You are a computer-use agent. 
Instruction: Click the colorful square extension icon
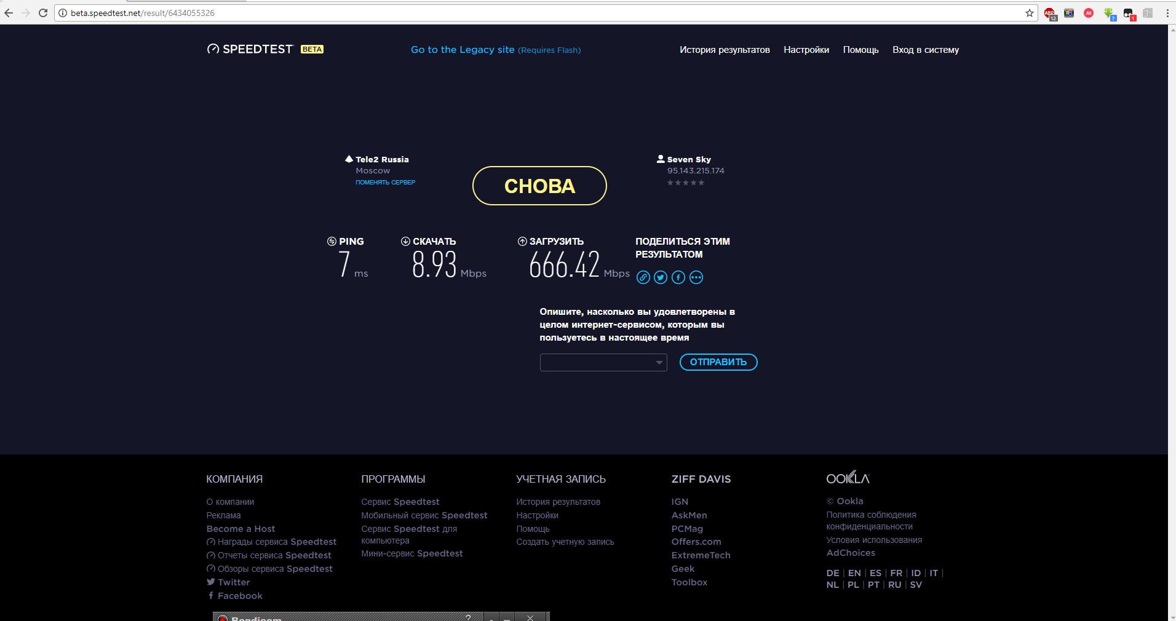[1069, 13]
